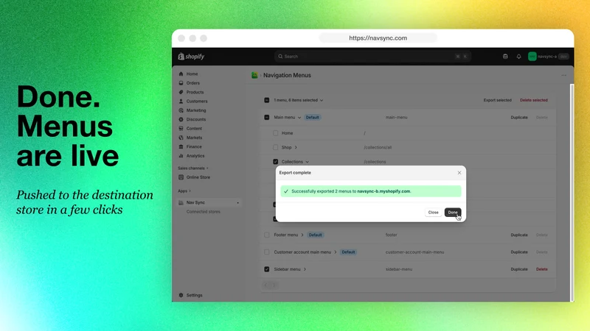
Task: Click the 'sidebar-menu' handle text
Action: tap(399, 269)
